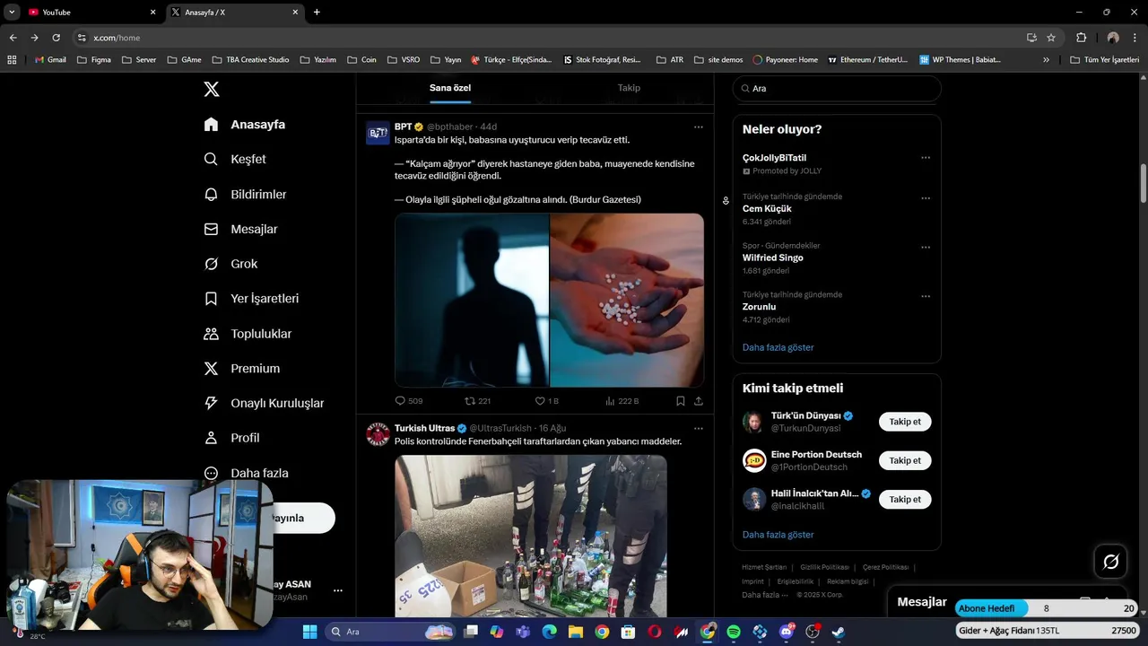Repost the BPT post
The height and width of the screenshot is (646, 1148).
point(477,401)
